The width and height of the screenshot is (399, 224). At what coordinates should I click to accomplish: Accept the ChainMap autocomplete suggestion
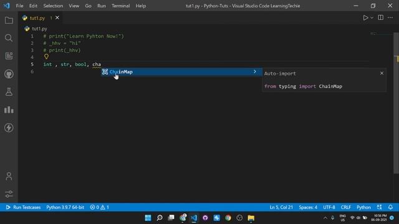point(181,72)
